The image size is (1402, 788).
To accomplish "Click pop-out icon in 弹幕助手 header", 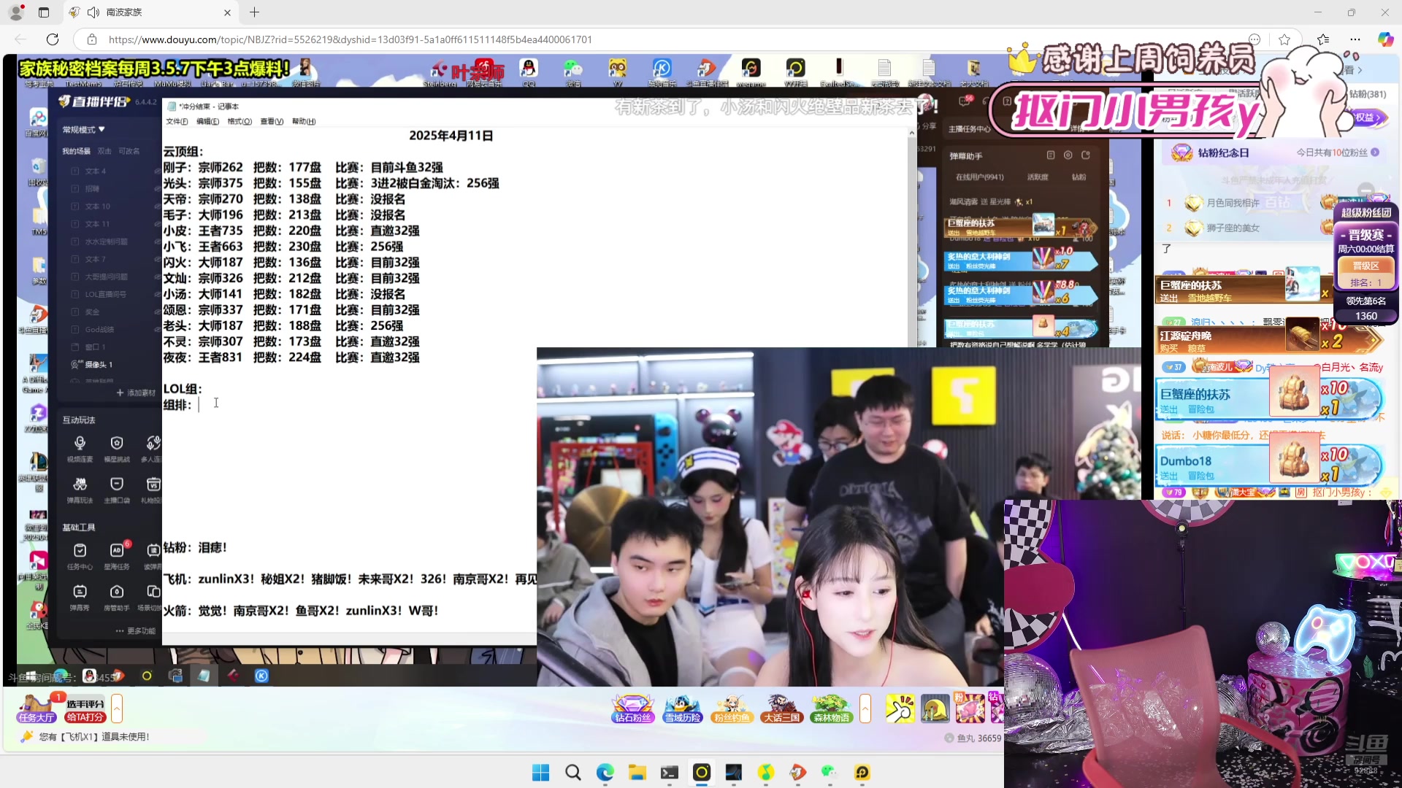I will [x=1085, y=155].
